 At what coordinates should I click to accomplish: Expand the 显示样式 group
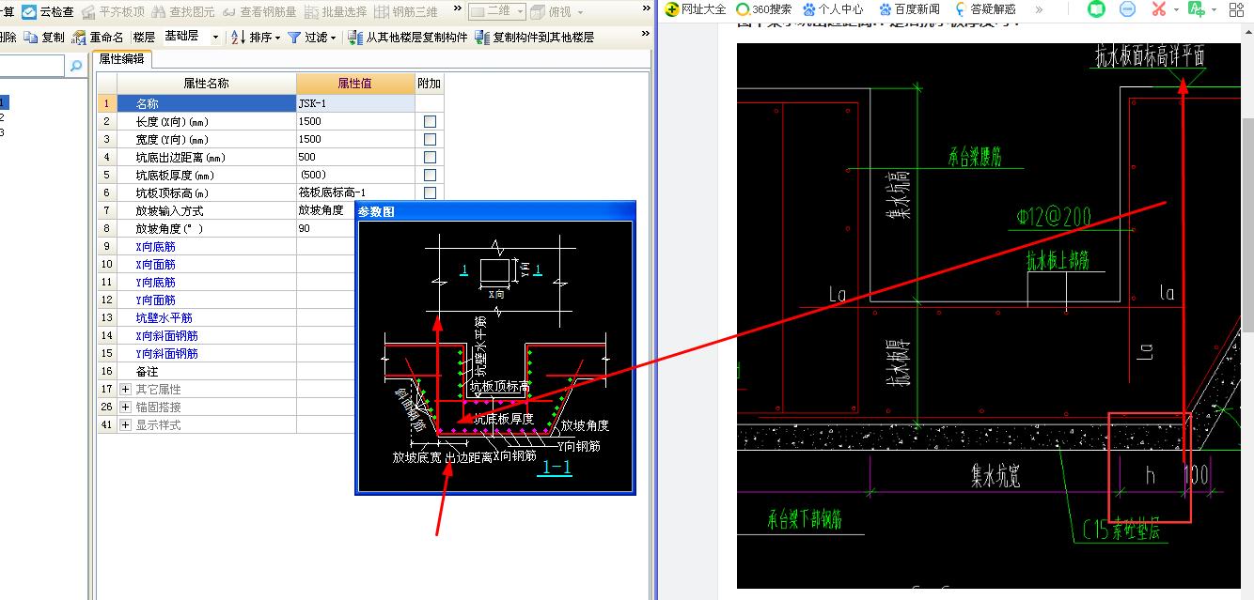coord(126,424)
